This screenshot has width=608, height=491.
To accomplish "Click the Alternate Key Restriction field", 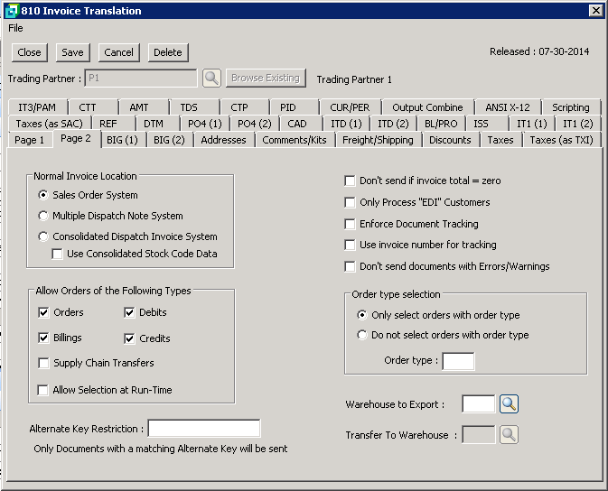I will click(203, 429).
